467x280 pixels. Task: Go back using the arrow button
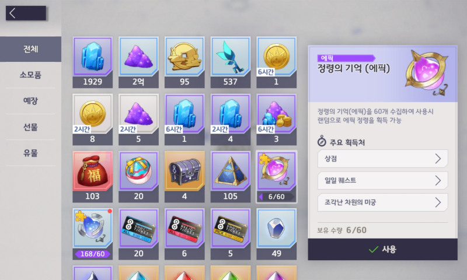coord(26,13)
